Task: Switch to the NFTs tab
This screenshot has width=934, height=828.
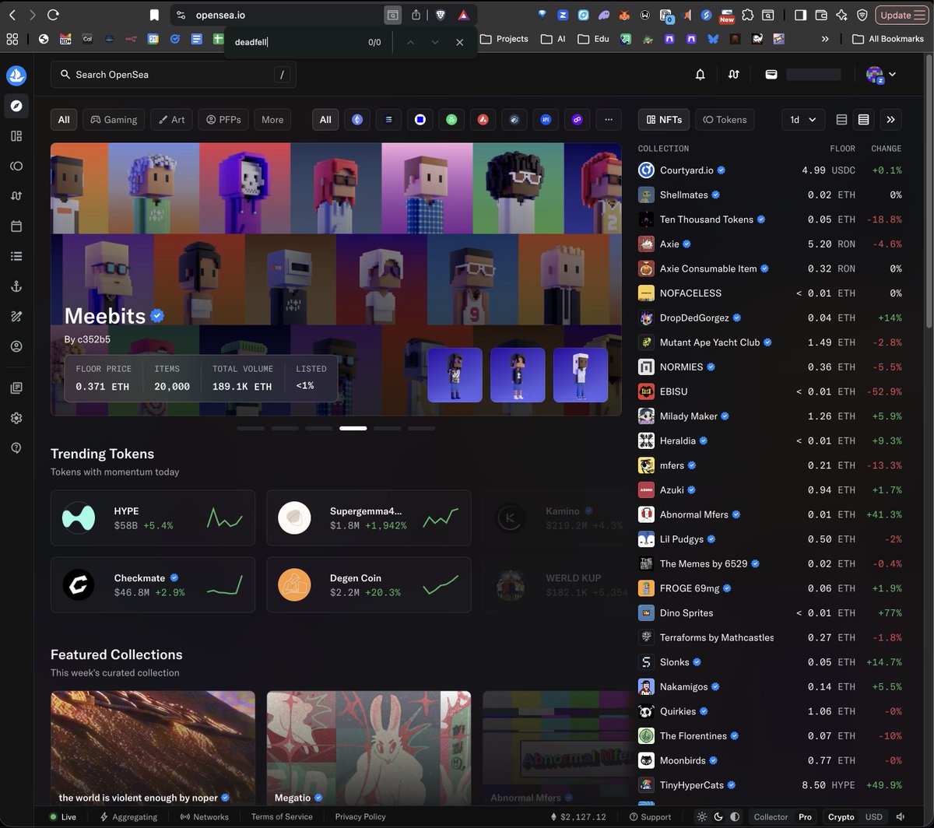Action: tap(664, 120)
